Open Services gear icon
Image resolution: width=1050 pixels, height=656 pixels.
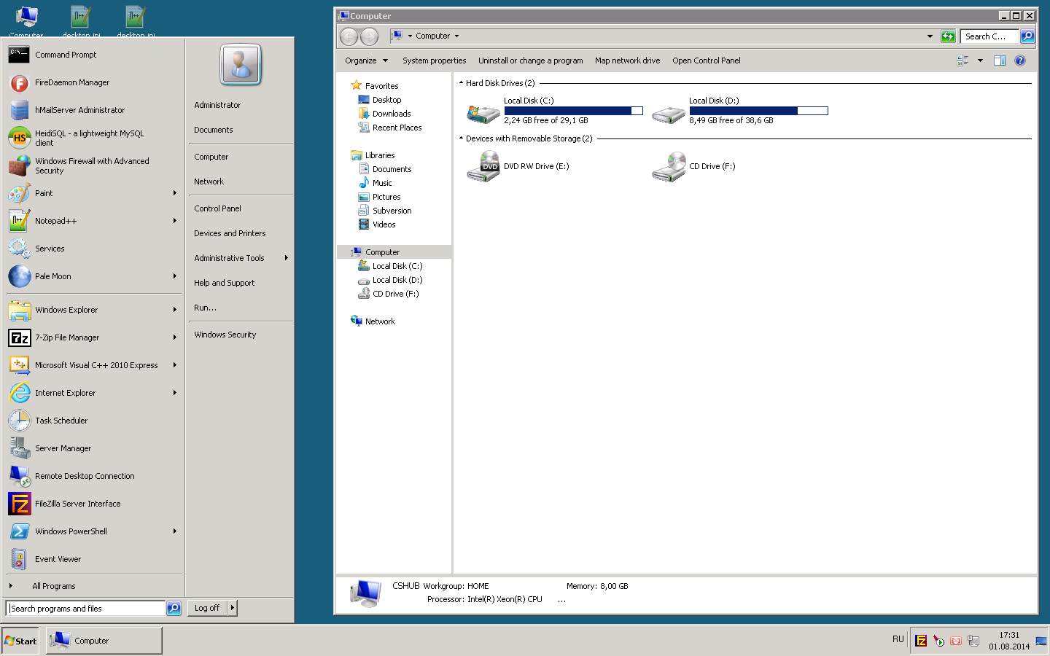tap(19, 249)
